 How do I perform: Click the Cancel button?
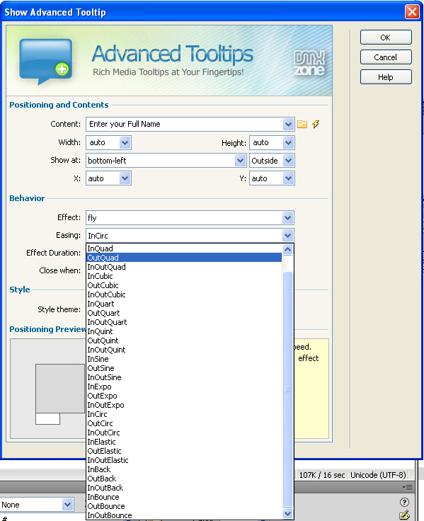[x=386, y=57]
